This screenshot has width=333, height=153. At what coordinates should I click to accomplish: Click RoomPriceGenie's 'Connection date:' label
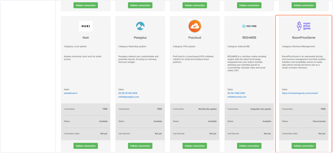tap(289, 134)
